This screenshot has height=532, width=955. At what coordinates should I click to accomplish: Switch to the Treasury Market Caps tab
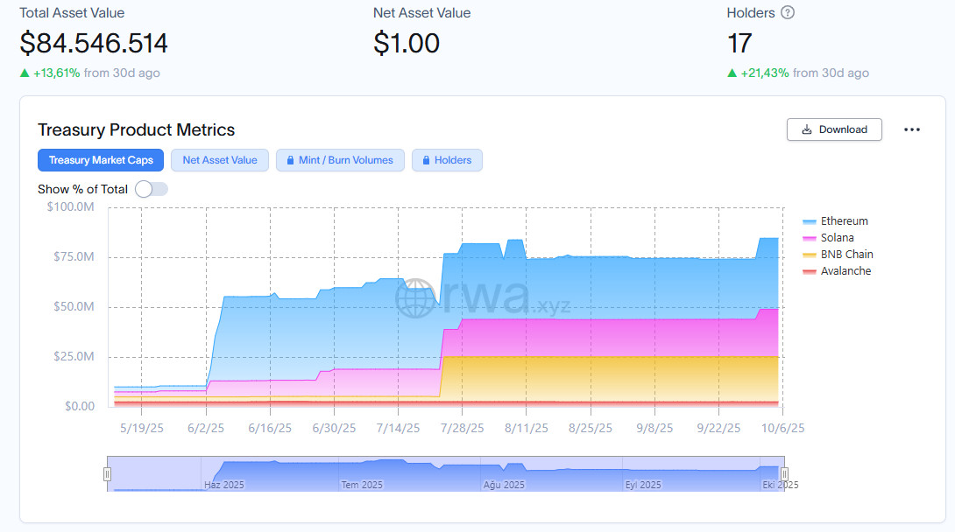[101, 160]
